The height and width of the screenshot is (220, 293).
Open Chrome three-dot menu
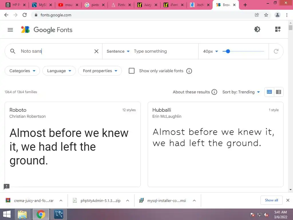[287, 15]
